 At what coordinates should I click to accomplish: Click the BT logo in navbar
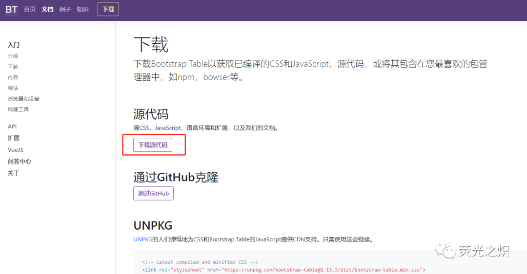(11, 9)
